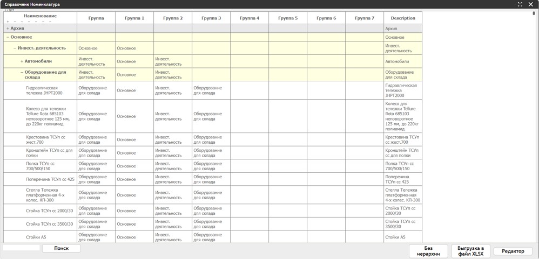The width and height of the screenshot is (539, 259).
Task: Select Поперечина ТСУп сс 425 in the Наименование column
Action: coord(40,179)
